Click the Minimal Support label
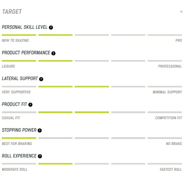Viewport: 186px width, 186px height. pos(167,92)
